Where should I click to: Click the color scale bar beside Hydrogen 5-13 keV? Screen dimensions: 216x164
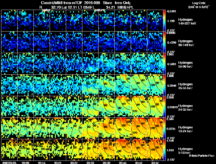pyautogui.click(x=164, y=150)
